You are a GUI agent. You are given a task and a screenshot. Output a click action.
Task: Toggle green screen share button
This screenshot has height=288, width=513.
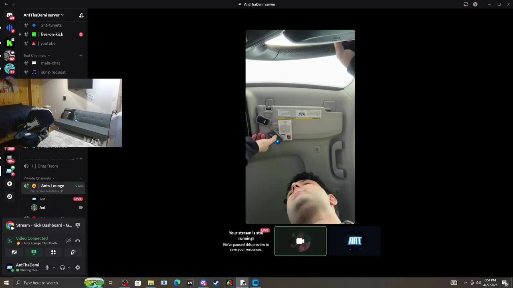(34, 252)
